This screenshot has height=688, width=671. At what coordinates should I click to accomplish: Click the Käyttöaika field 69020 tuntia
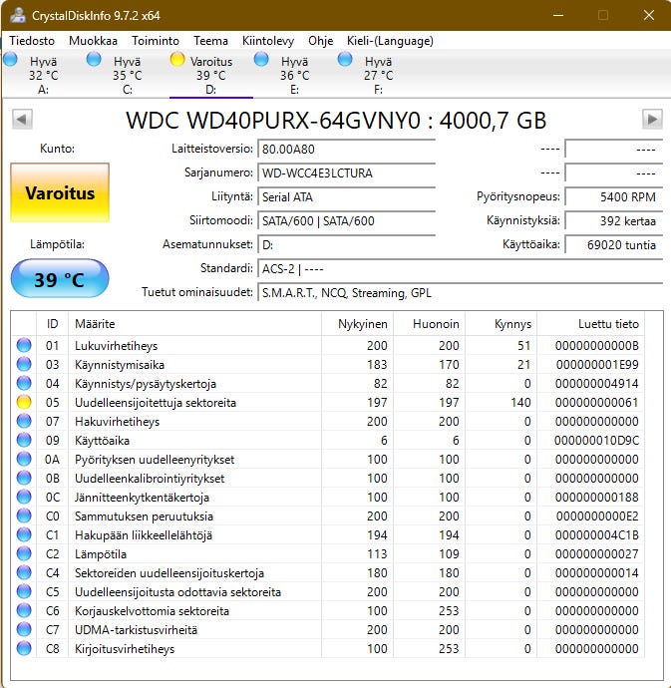[x=613, y=245]
